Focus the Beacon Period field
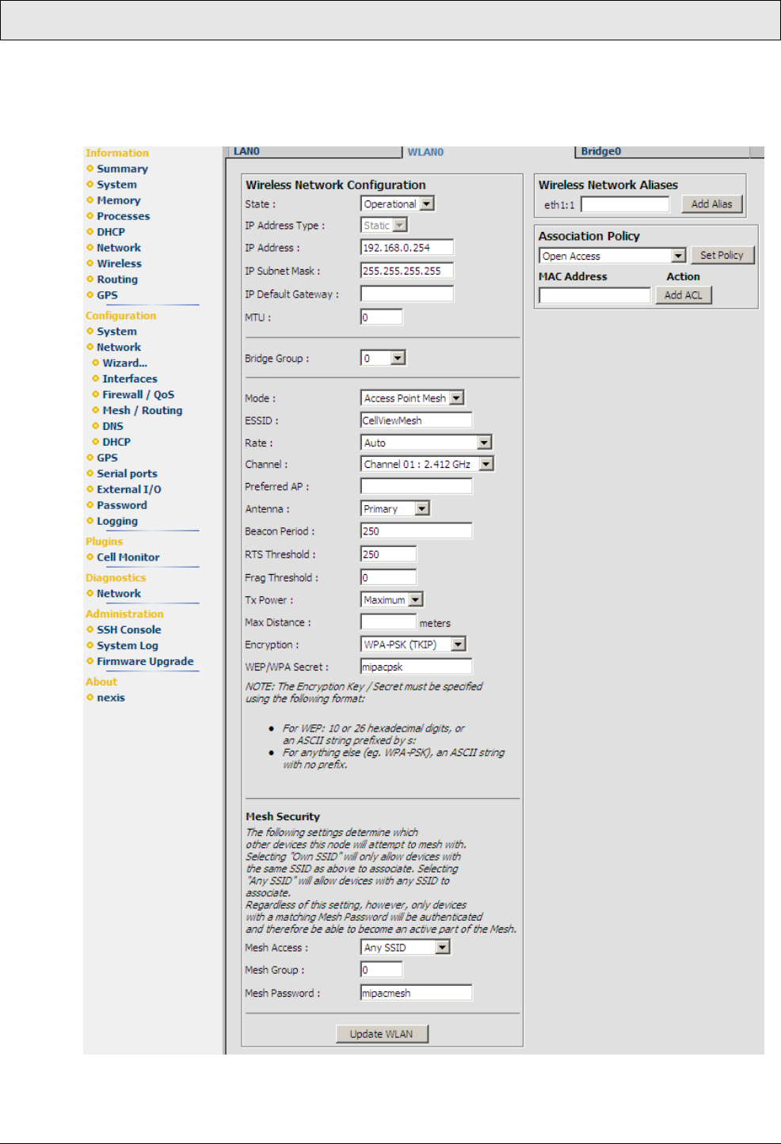Screen dimensions: 781x1144 coord(417,531)
